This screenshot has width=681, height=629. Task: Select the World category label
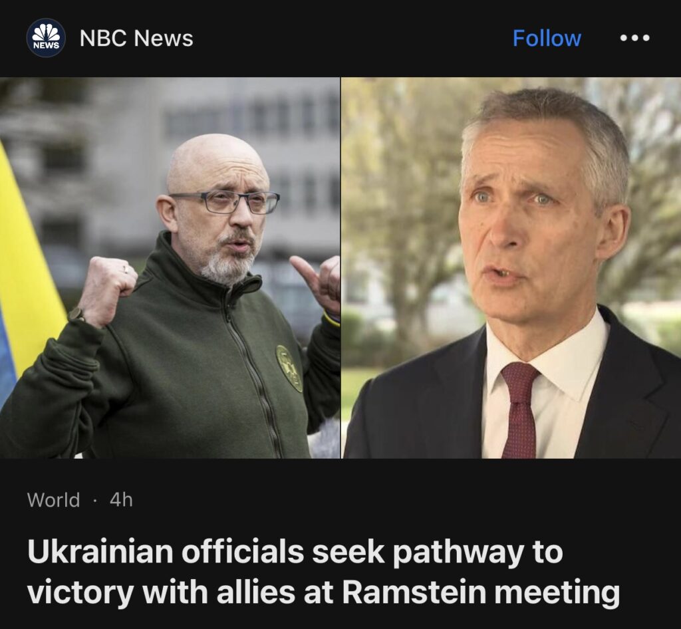pyautogui.click(x=53, y=499)
